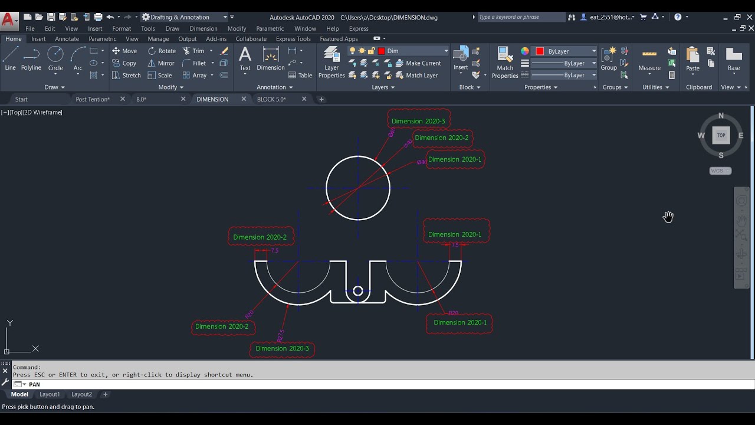Activate Match Properties tool
The image size is (755, 425).
(x=505, y=63)
